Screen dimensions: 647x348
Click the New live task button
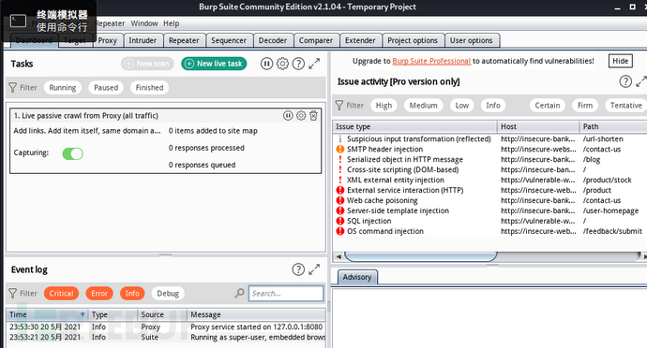point(214,64)
